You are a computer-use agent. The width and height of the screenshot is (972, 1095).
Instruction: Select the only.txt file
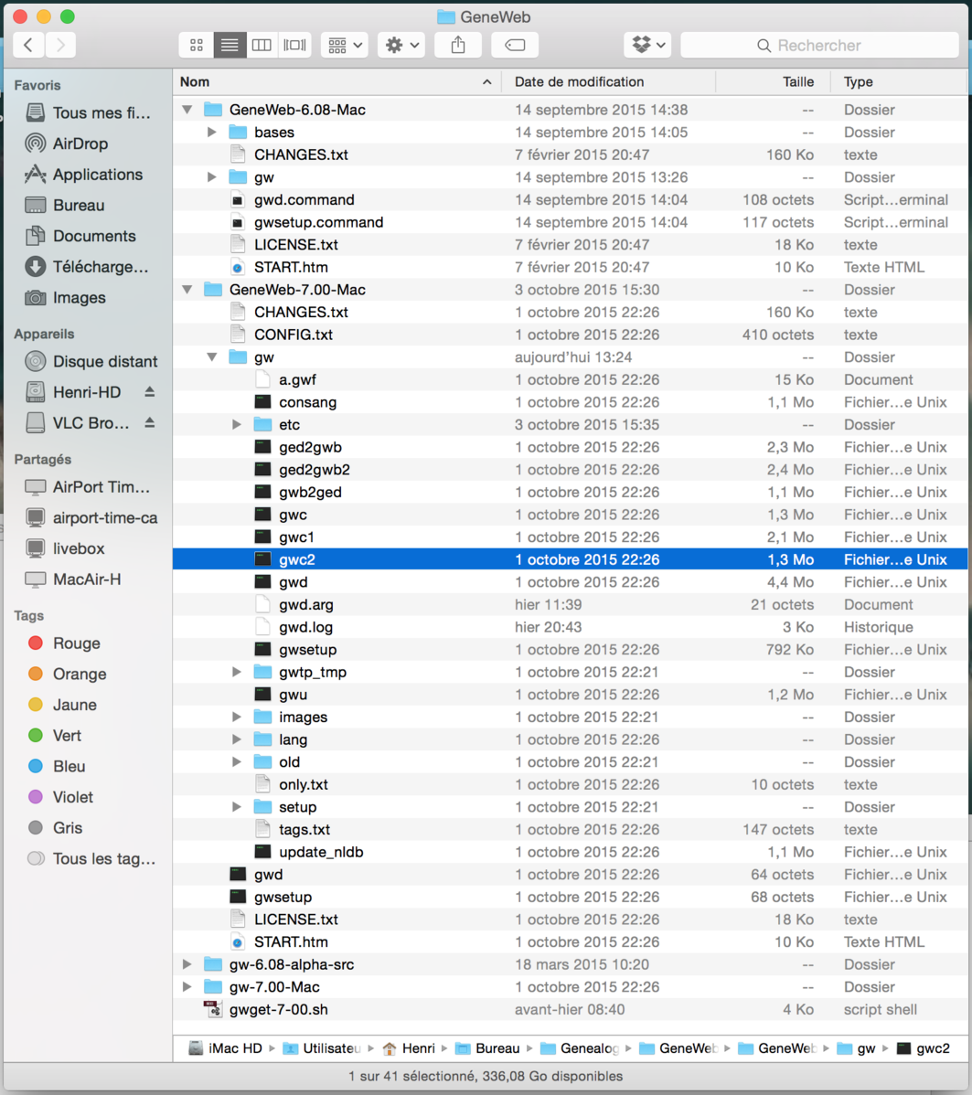coord(571,784)
